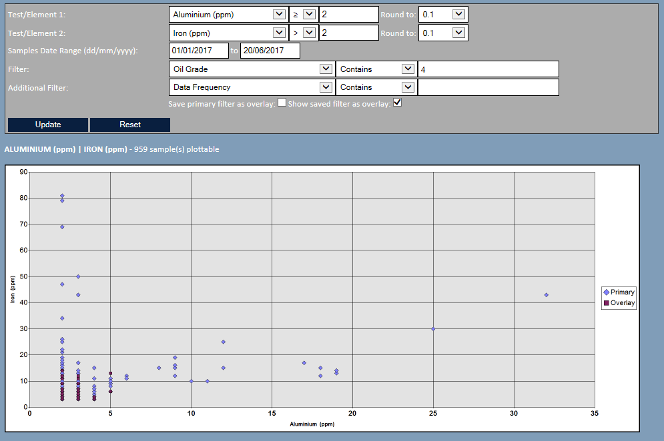Select the data point at Aluminium 2, Iron 69
Image resolution: width=664 pixels, height=441 pixels.
(x=62, y=227)
